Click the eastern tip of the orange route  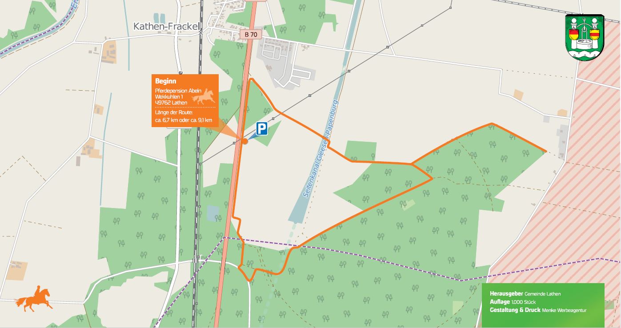coord(545,152)
